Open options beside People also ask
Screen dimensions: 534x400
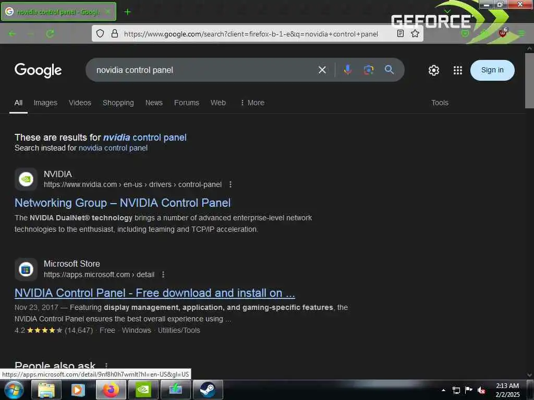106,366
